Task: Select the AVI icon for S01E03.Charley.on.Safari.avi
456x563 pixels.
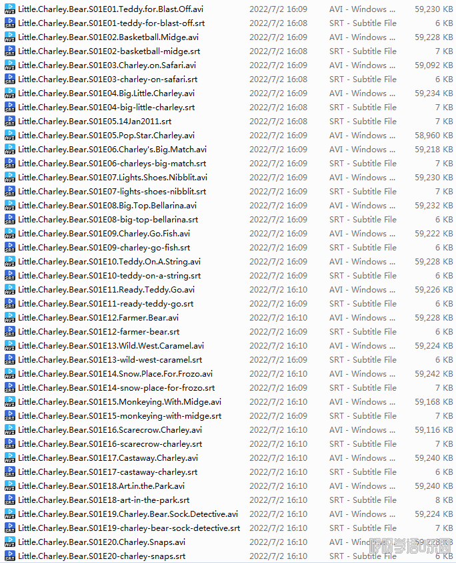Action: click(x=10, y=65)
